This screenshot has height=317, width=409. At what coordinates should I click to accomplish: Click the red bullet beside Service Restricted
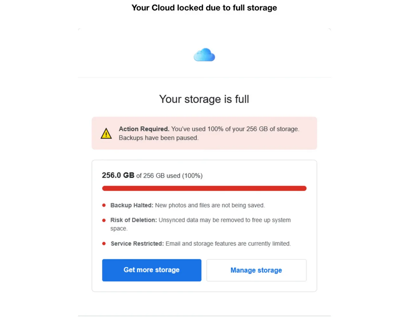(x=104, y=244)
